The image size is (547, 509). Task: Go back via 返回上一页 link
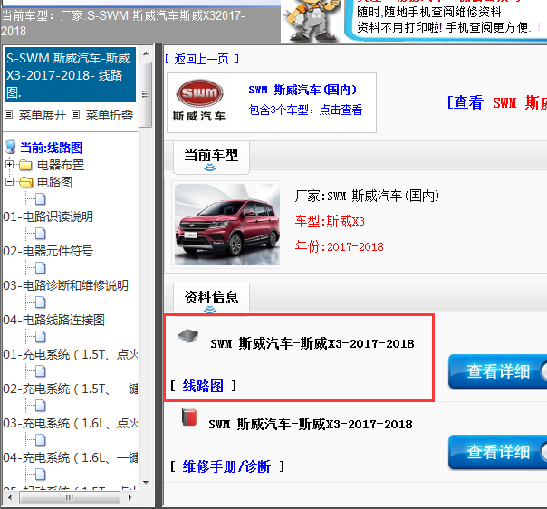point(202,59)
